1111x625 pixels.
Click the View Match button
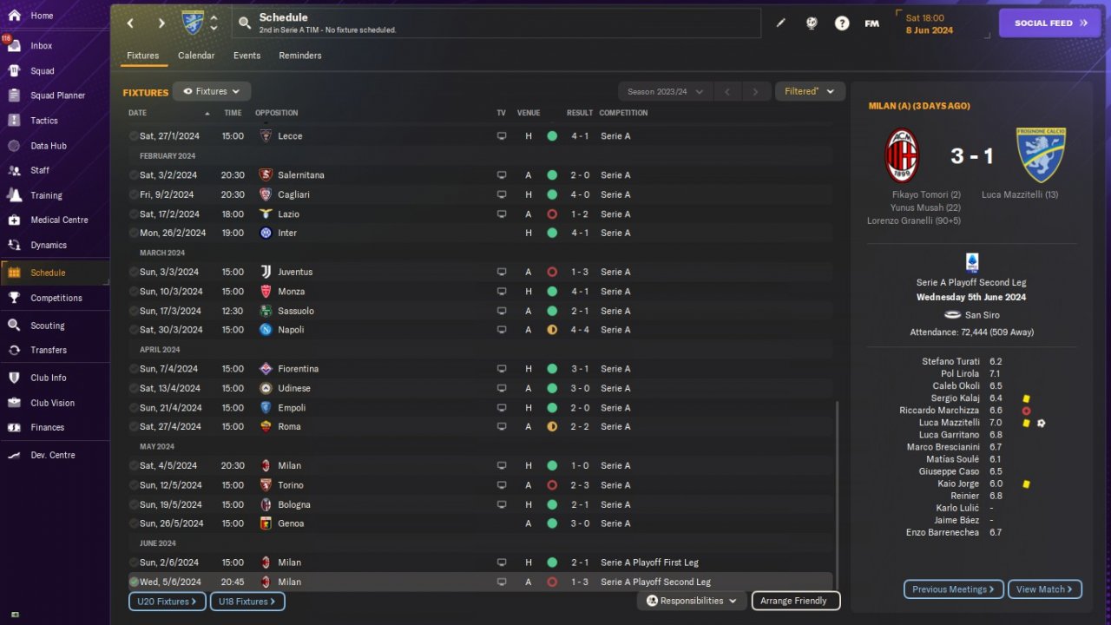pyautogui.click(x=1044, y=589)
